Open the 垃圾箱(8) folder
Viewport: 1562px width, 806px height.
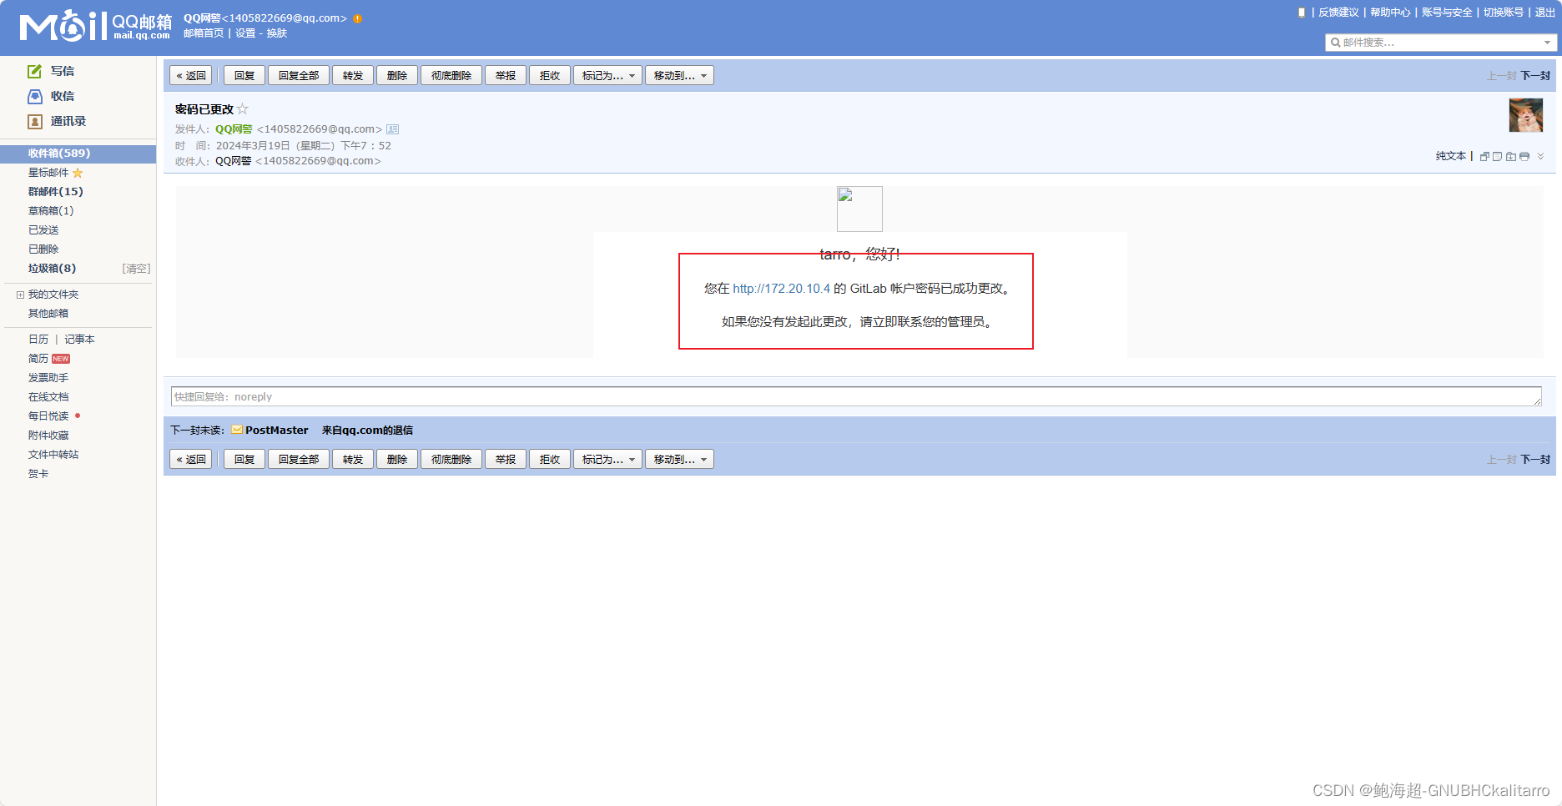(x=52, y=269)
